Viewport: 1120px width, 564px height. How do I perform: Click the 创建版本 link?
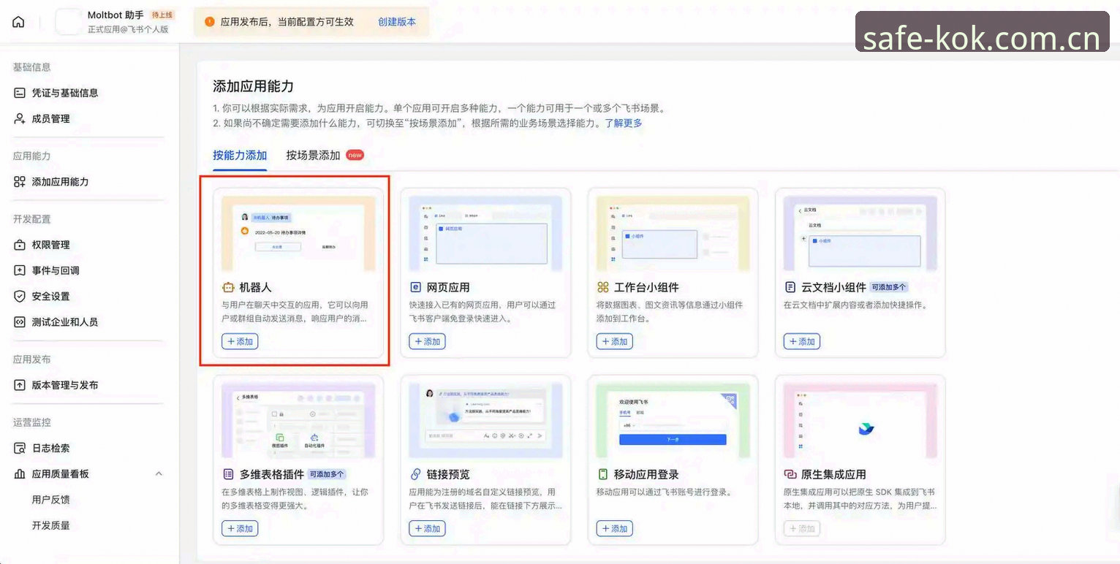point(397,22)
